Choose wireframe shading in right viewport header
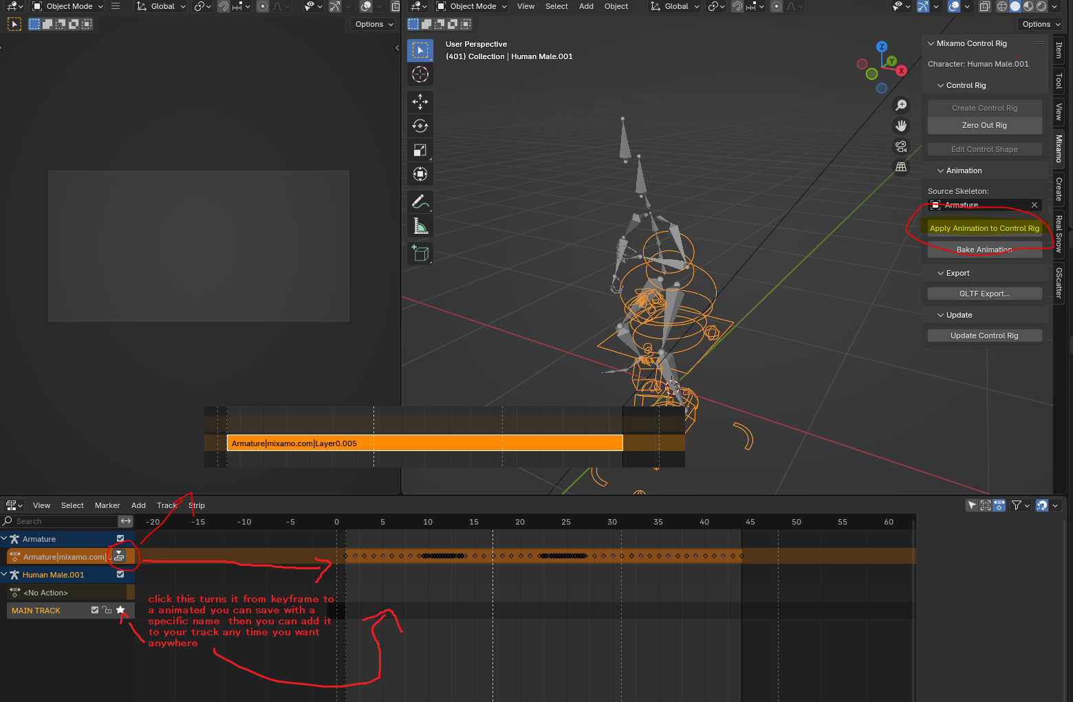The image size is (1073, 702). (1002, 6)
